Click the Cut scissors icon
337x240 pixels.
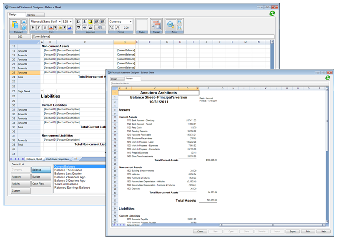pyautogui.click(x=24, y=22)
